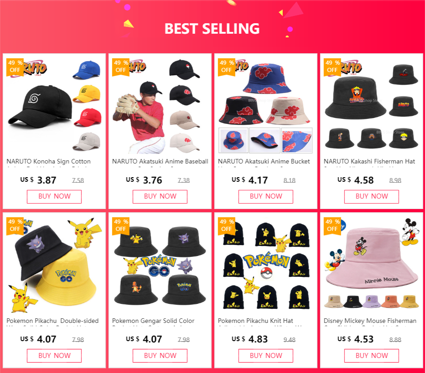Open the NARUTO Kakashi Fisherman Hat title
The image size is (425, 373).
coord(369,162)
